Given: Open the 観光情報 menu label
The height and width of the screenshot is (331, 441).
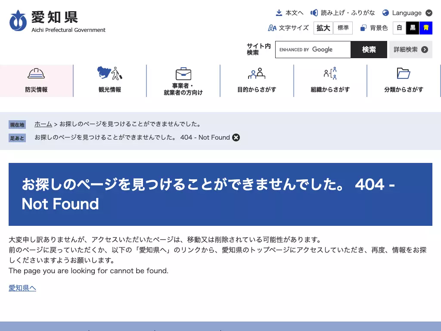Looking at the screenshot, I should 110,90.
